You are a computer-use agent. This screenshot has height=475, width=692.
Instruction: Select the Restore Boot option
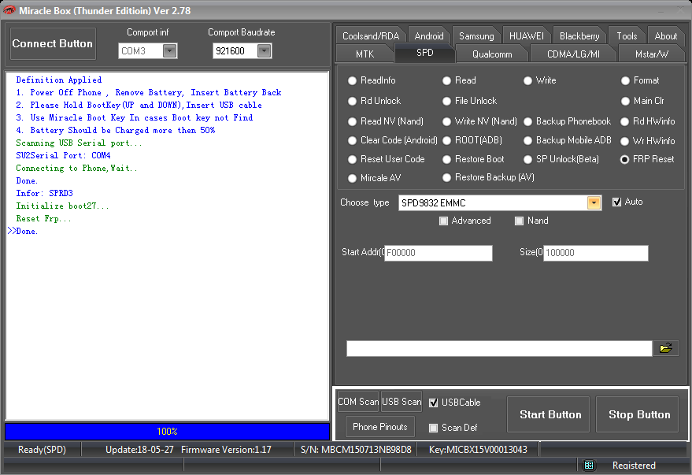pos(446,159)
